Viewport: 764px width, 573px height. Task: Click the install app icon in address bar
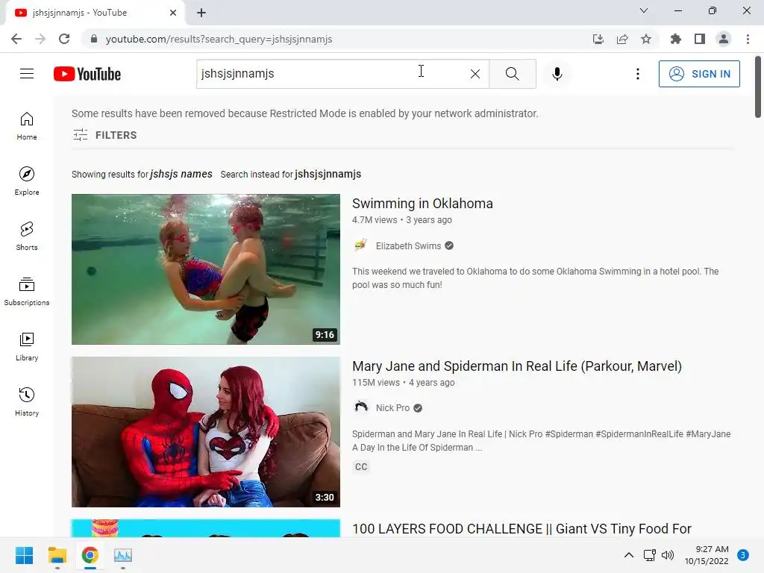(598, 39)
